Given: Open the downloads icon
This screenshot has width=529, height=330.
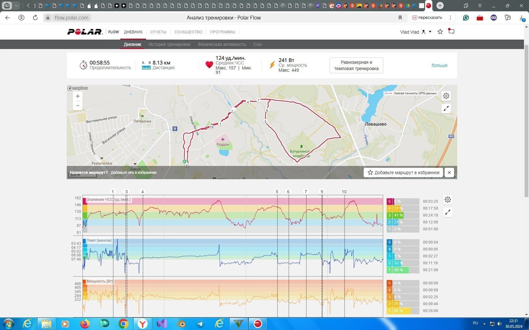Looking at the screenshot, I should tap(522, 18).
